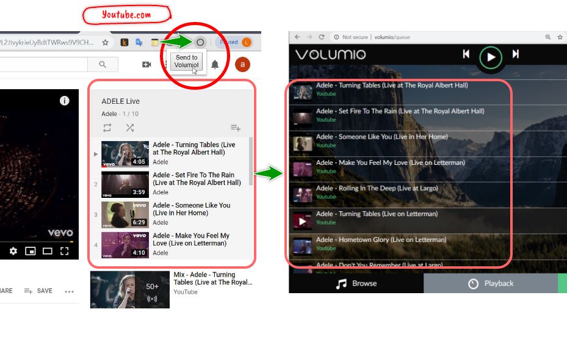Open the Google Translate extension icon

139,42
